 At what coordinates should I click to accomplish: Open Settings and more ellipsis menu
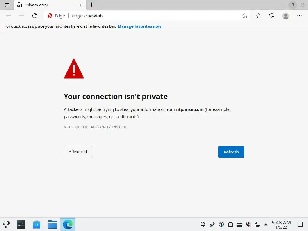[x=299, y=16]
